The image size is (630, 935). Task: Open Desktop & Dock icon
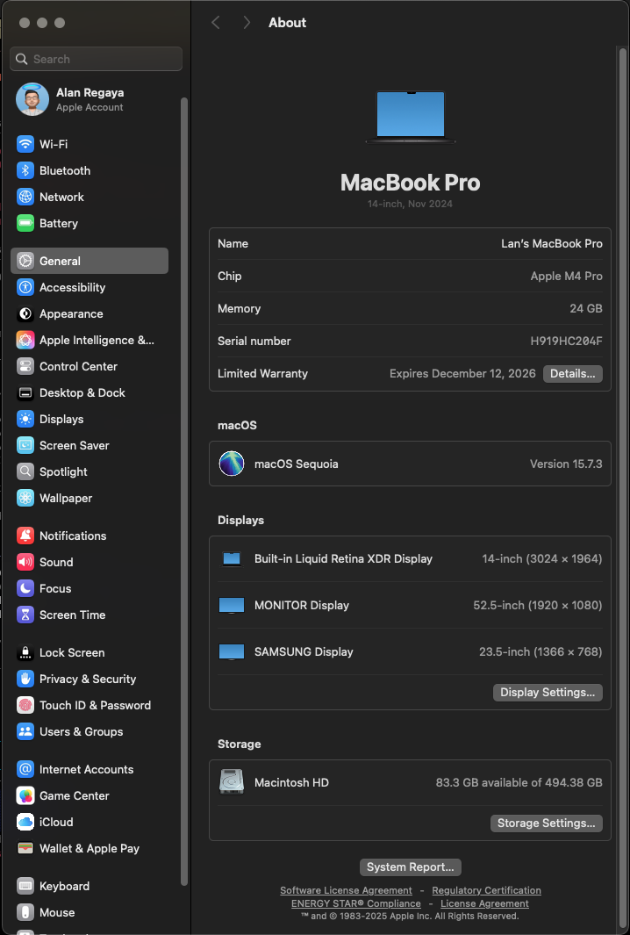pyautogui.click(x=25, y=392)
